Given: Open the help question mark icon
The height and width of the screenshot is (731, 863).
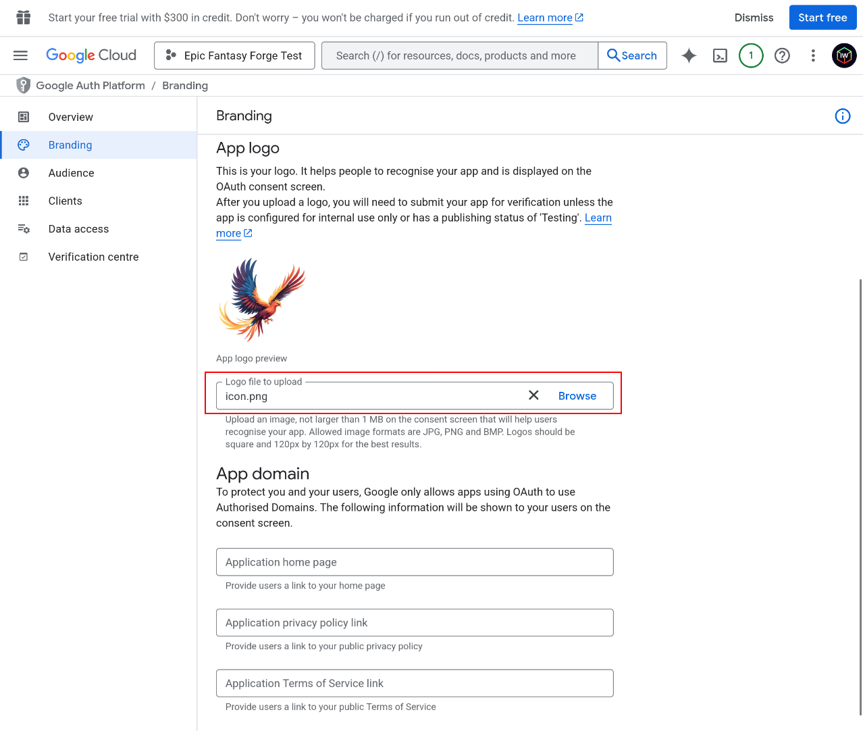Looking at the screenshot, I should pos(782,55).
